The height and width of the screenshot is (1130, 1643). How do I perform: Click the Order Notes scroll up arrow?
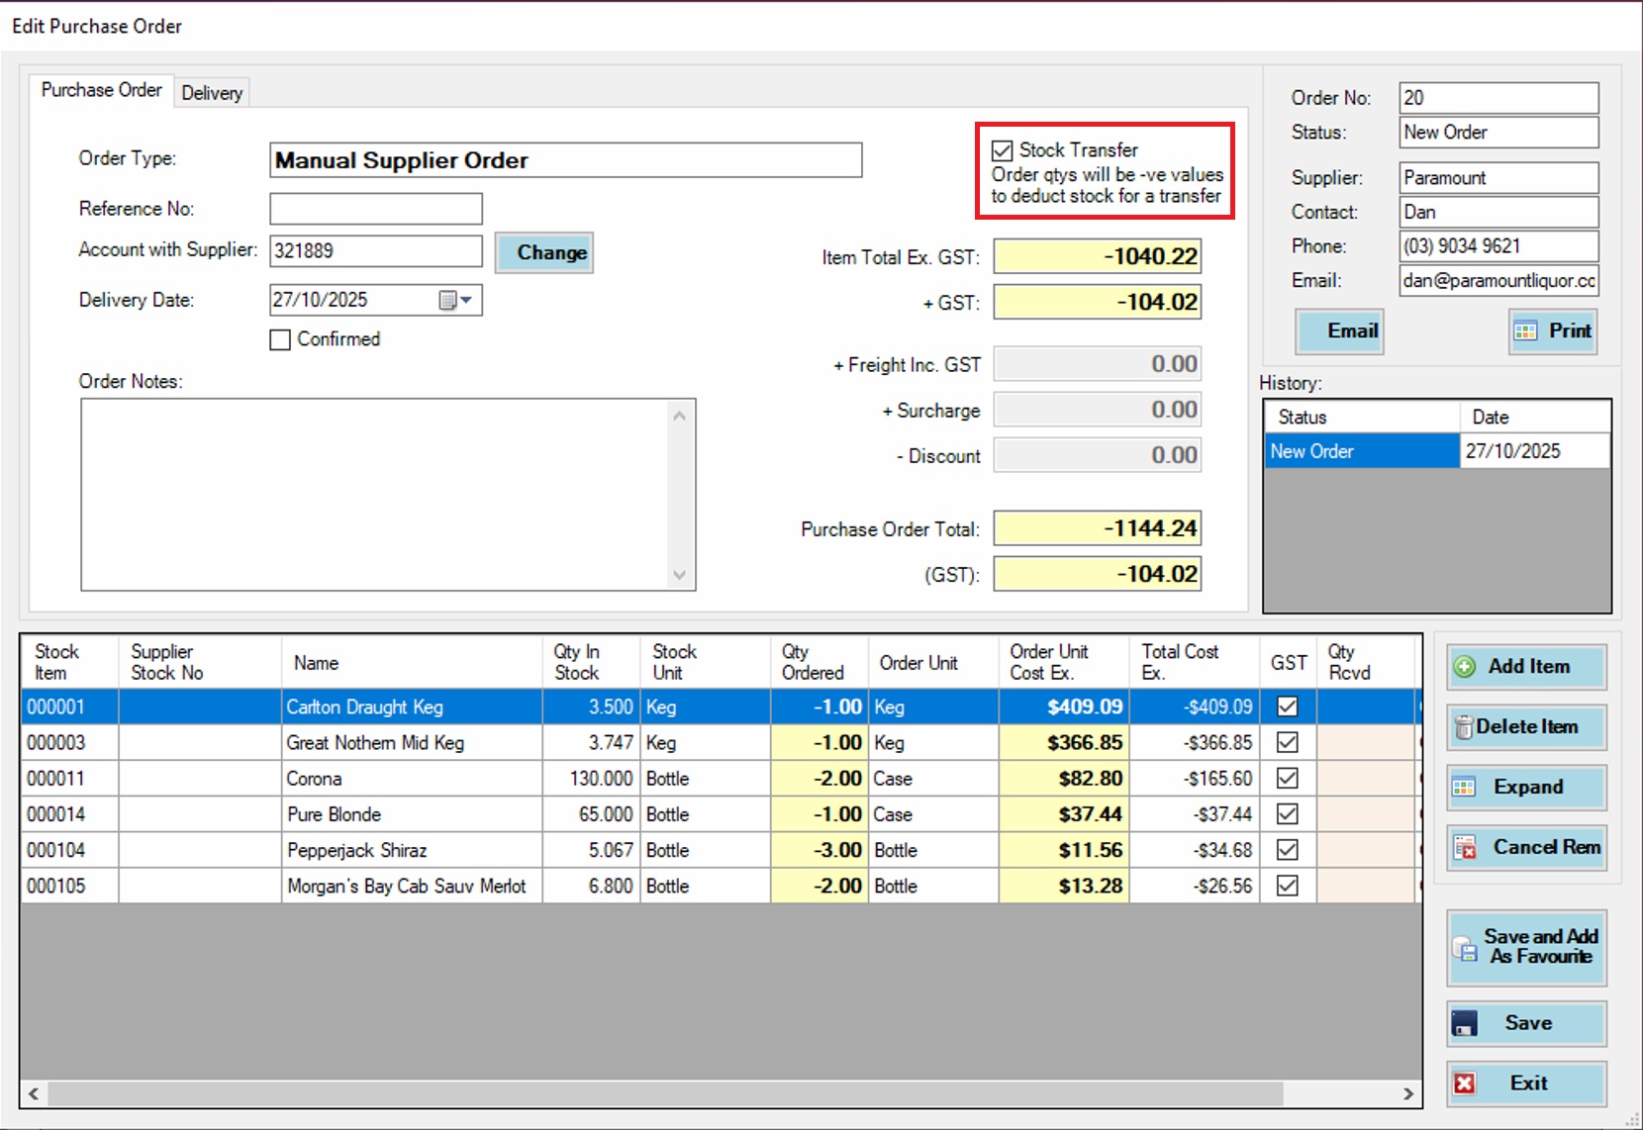(x=680, y=416)
